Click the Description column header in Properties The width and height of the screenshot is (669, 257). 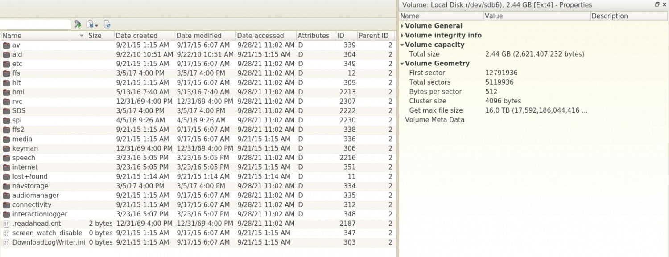point(629,16)
